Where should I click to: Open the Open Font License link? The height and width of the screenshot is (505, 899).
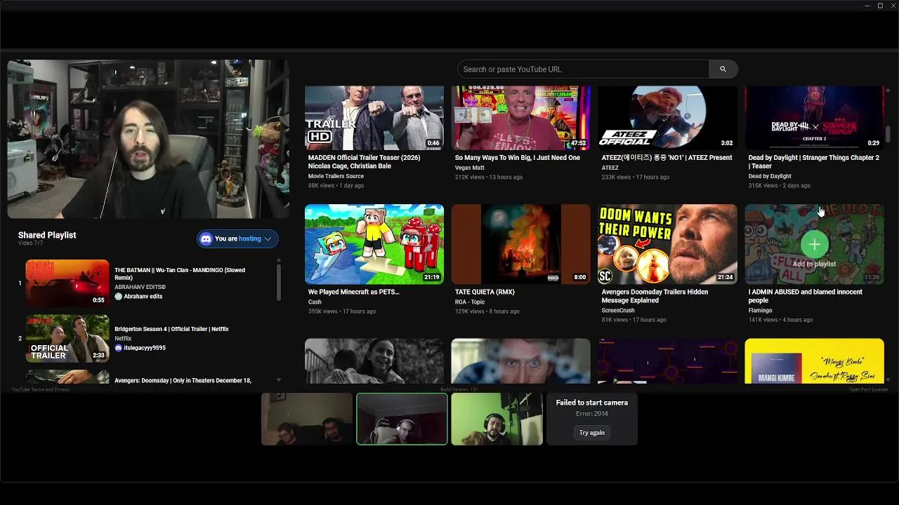[868, 389]
